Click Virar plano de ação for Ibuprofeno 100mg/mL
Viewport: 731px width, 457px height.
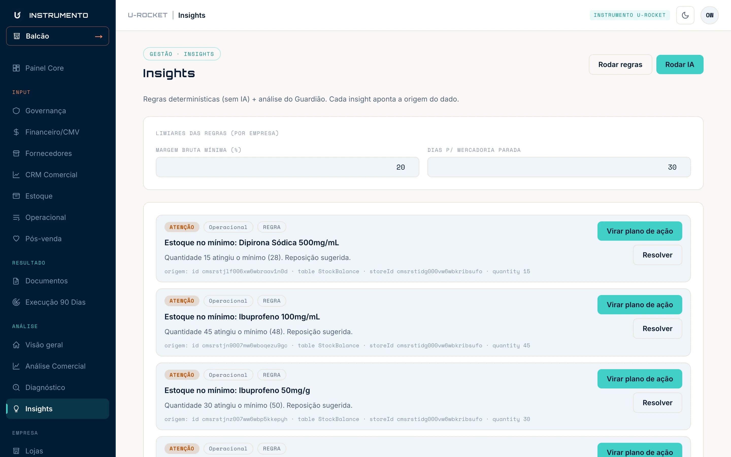(639, 305)
